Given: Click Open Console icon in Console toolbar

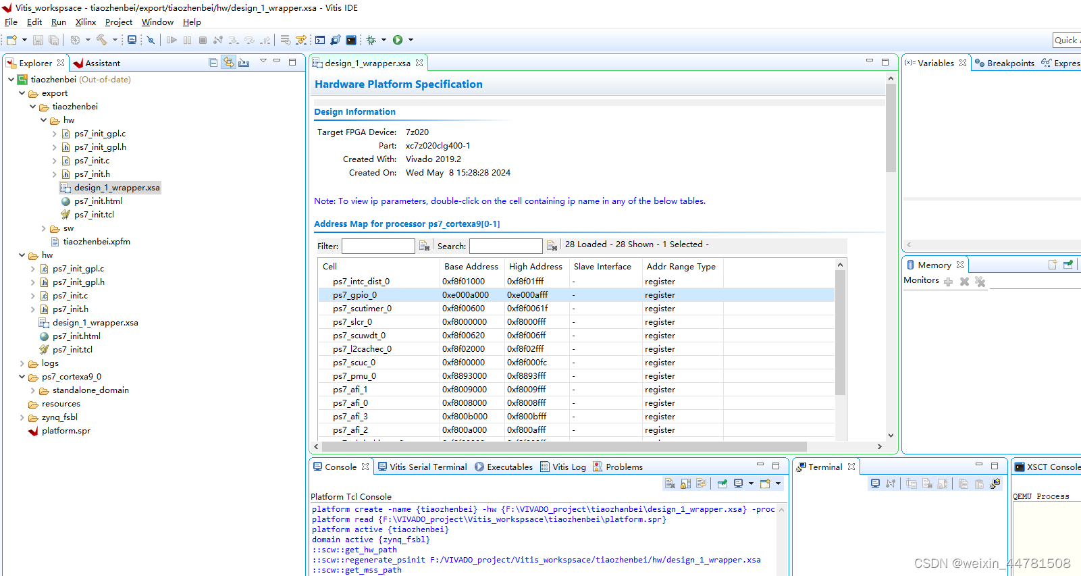Looking at the screenshot, I should [765, 483].
